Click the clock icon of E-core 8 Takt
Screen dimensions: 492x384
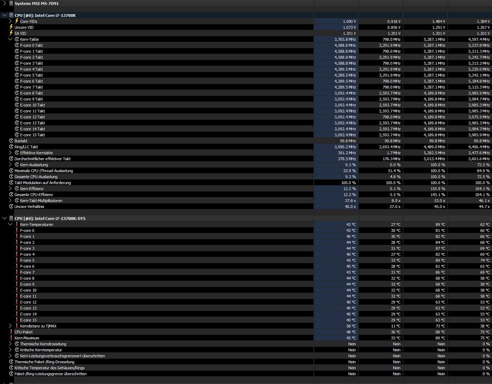coord(17,93)
